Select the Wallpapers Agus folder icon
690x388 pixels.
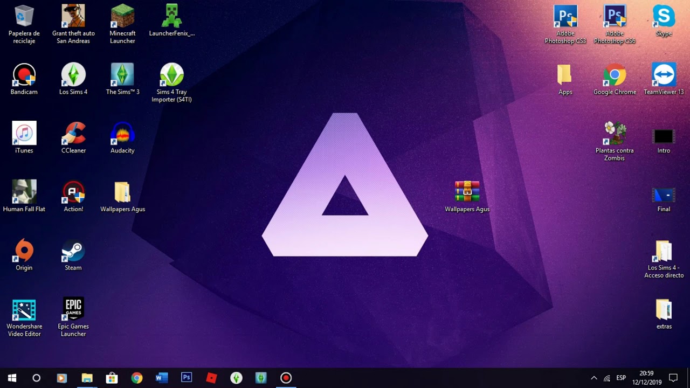(x=122, y=196)
